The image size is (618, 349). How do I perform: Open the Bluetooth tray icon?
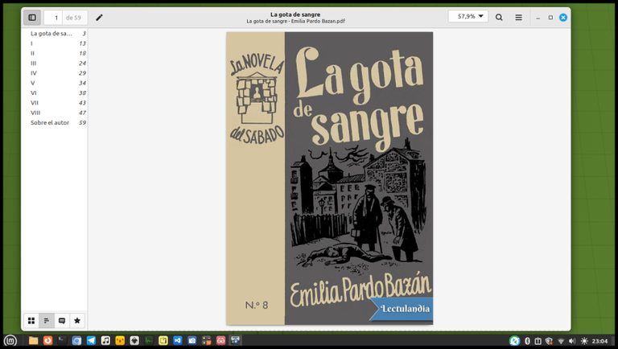tap(527, 341)
